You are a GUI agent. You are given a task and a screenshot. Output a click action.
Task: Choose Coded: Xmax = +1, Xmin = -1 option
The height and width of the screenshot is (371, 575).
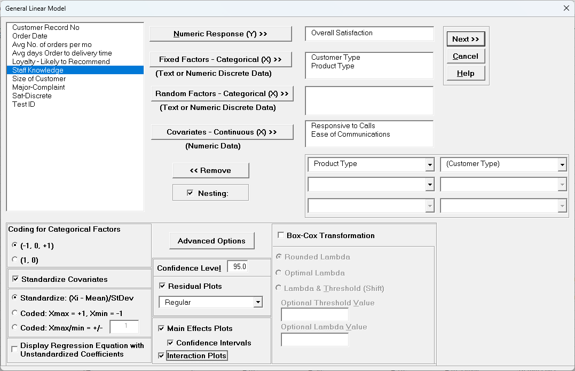(14, 313)
